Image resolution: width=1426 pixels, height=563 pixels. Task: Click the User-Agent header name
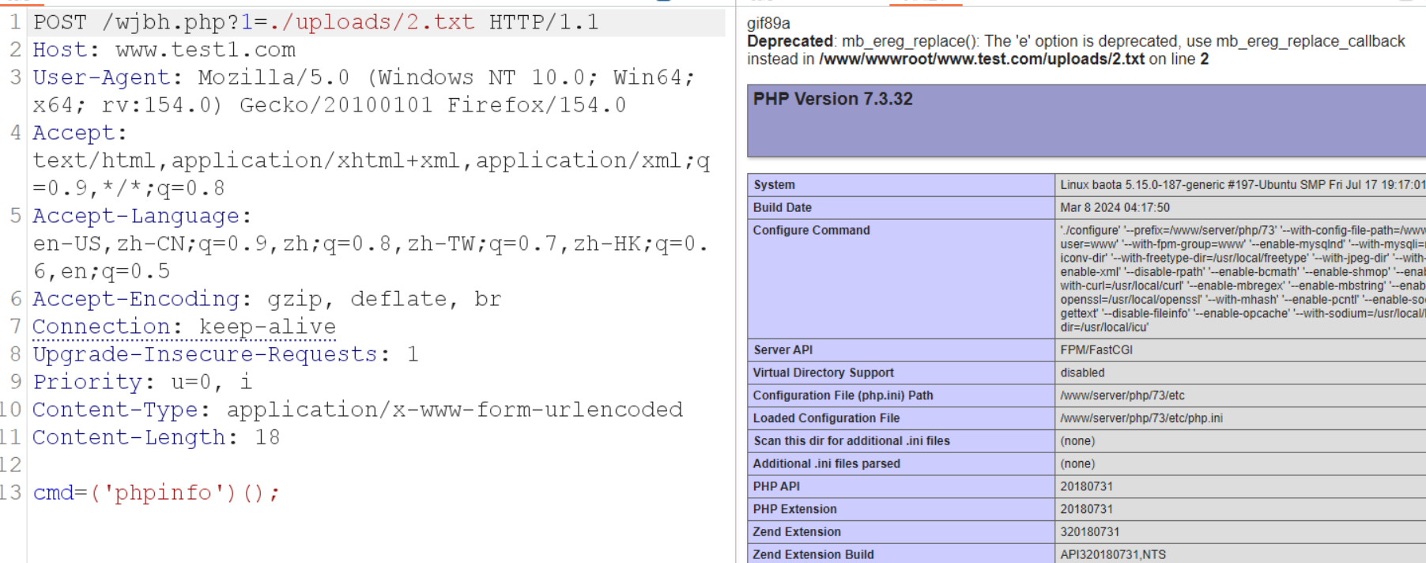(101, 77)
